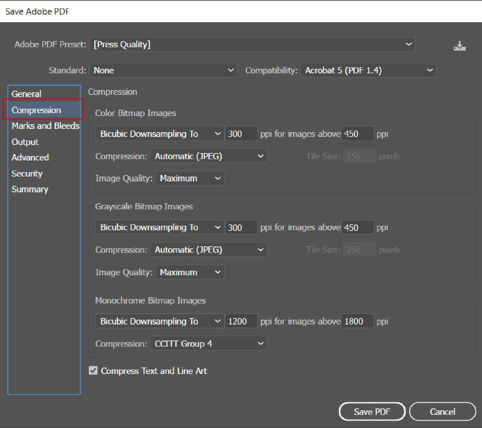Open Grayscale Bitmap downsampling method dropdown

pyautogui.click(x=160, y=227)
